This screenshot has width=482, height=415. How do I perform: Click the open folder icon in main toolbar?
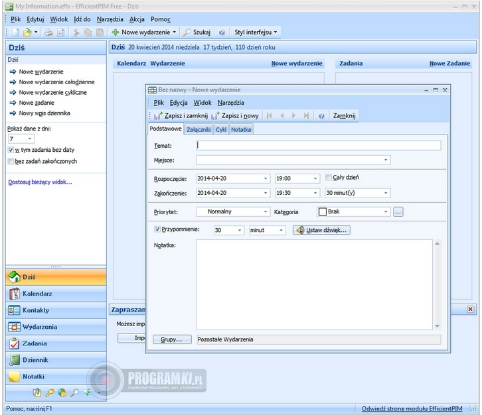point(27,32)
